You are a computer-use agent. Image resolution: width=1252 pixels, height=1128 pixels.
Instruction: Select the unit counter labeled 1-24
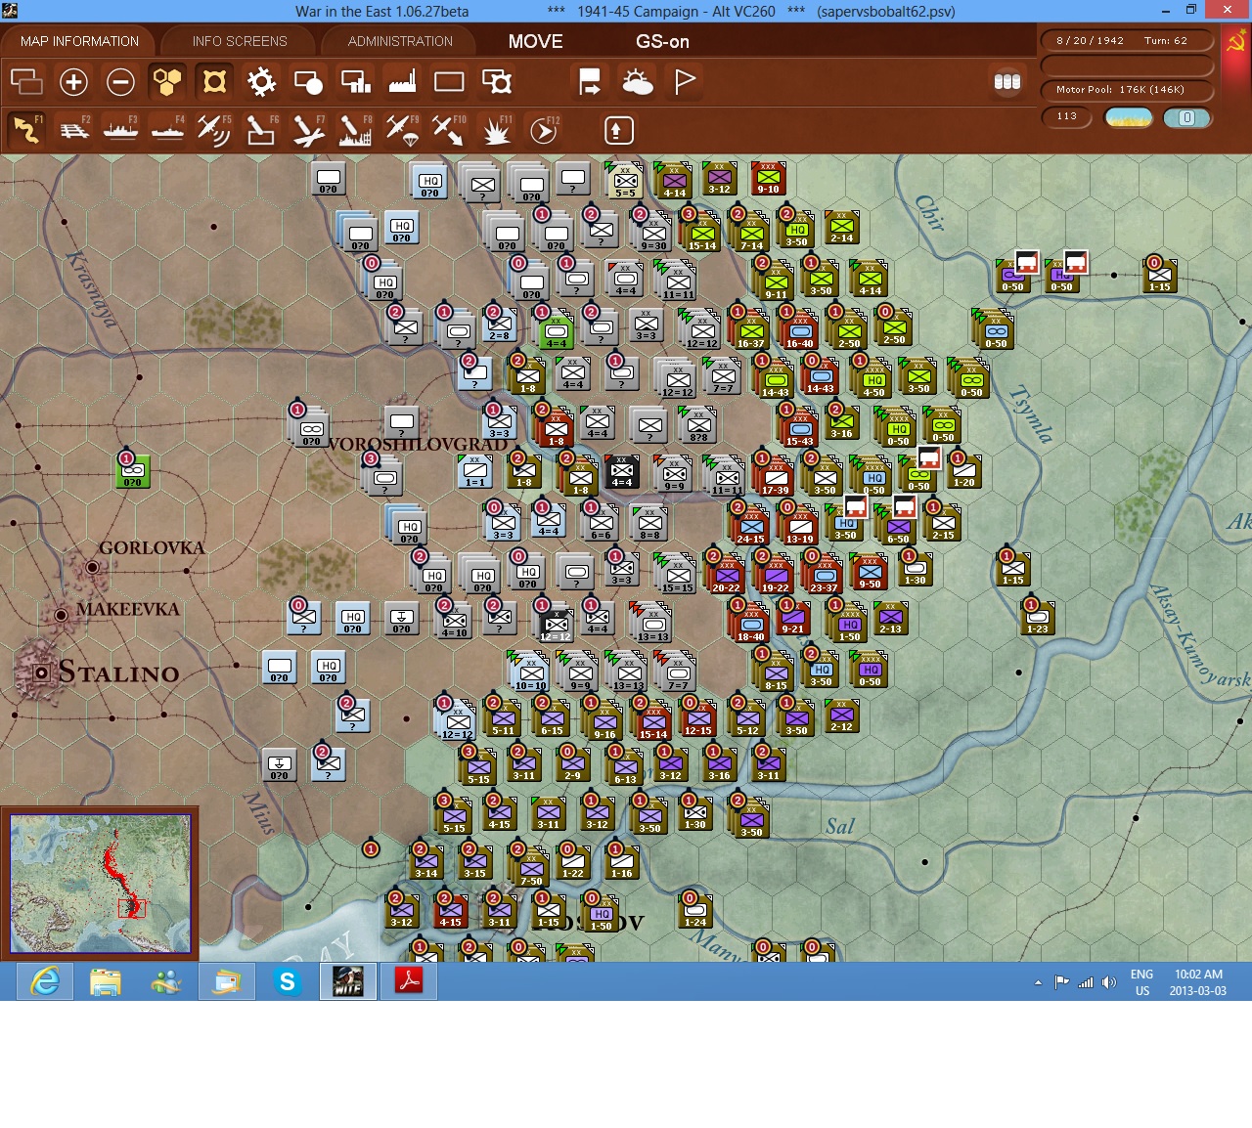tap(694, 910)
